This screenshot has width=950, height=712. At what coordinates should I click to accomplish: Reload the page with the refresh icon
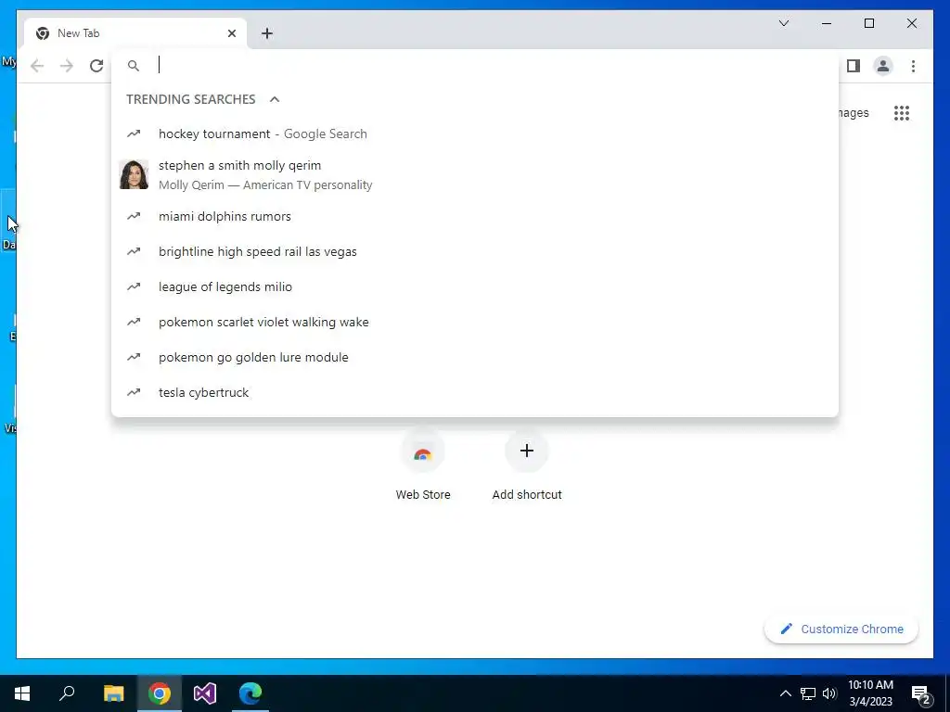click(x=96, y=66)
